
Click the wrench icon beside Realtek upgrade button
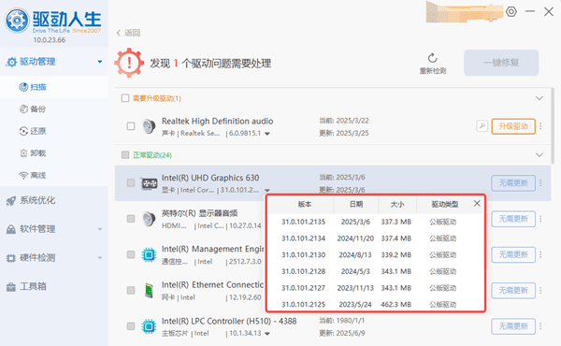[x=482, y=126]
